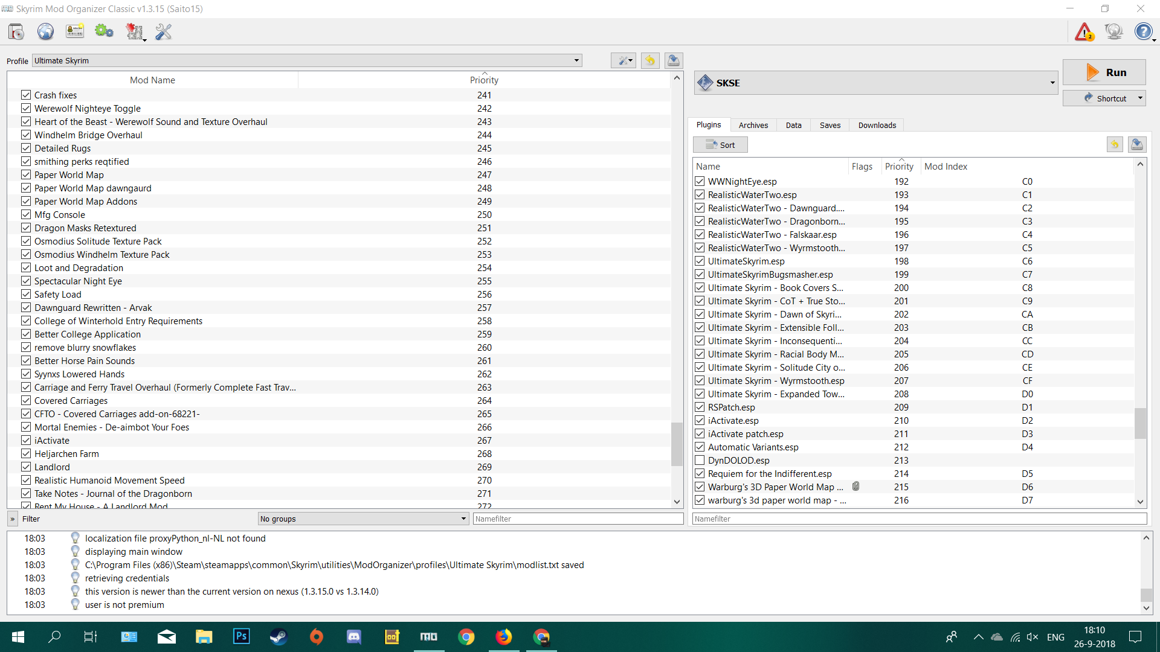Screen dimensions: 1160x652
Task: Open Mod Organizer taskbar icon
Action: tap(429, 637)
